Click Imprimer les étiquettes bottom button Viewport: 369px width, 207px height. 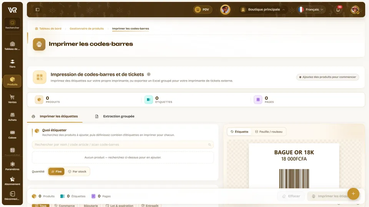click(331, 196)
